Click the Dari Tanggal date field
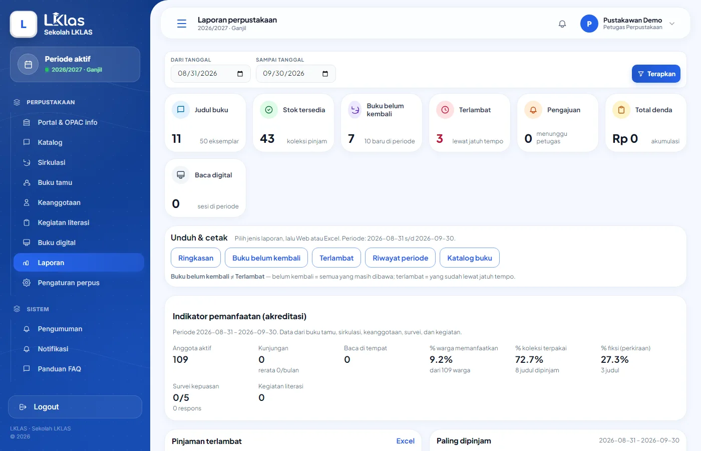This screenshot has height=451, width=701. click(x=210, y=74)
